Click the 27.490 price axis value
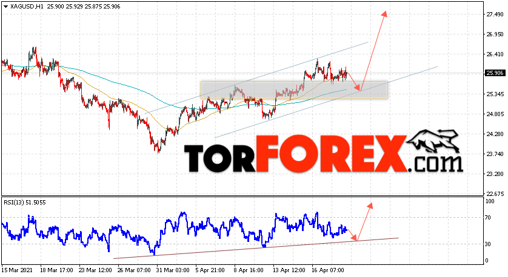Screen dimensions: 508x277 point(495,15)
